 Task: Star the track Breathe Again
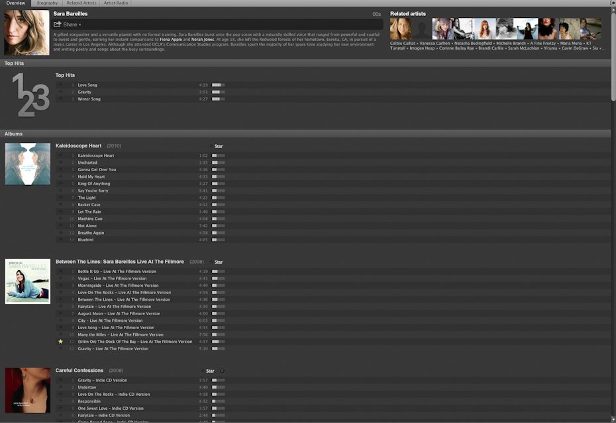60,233
